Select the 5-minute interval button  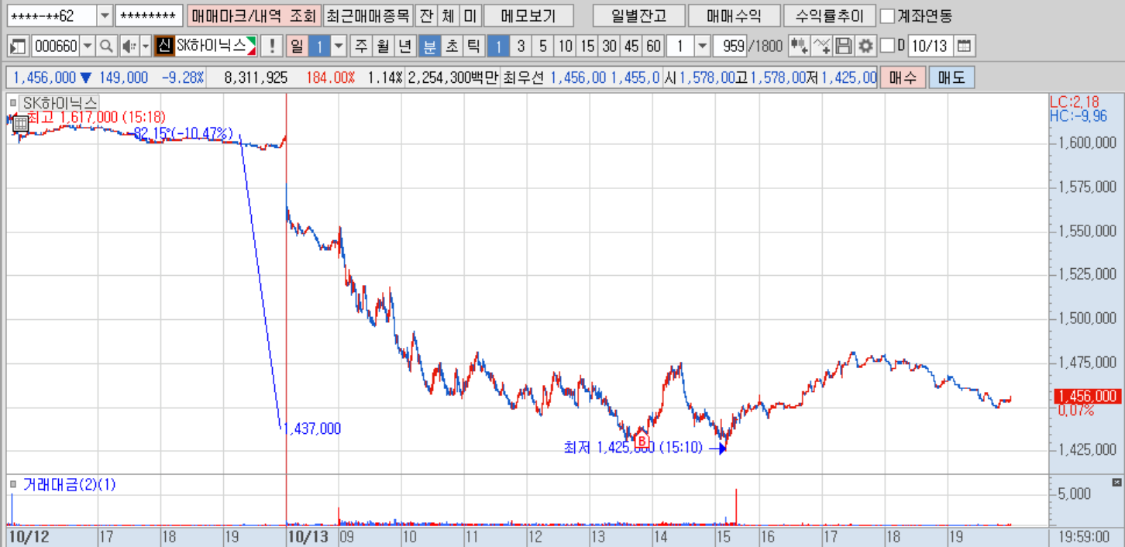pos(543,46)
